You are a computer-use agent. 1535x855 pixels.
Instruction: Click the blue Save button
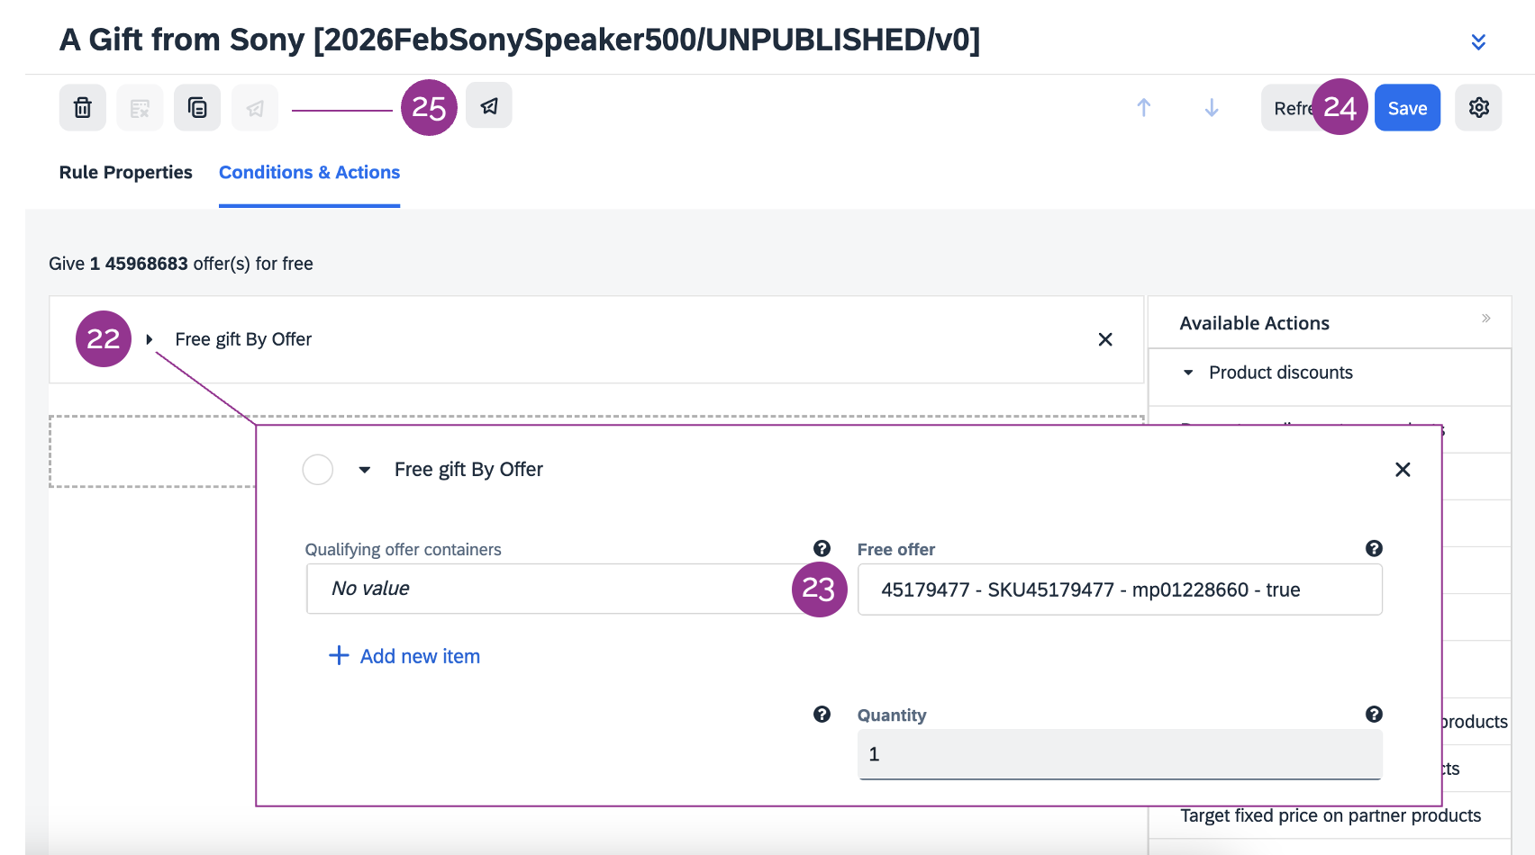(x=1407, y=108)
